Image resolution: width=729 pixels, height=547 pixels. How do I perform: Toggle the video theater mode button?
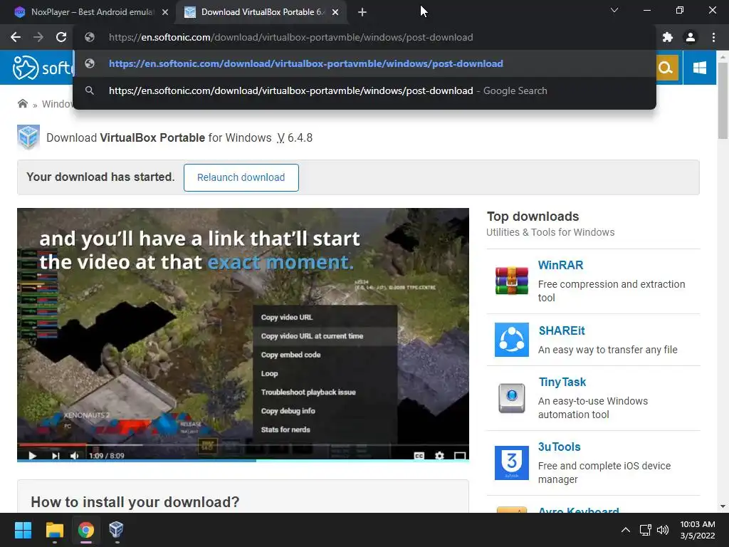point(460,455)
